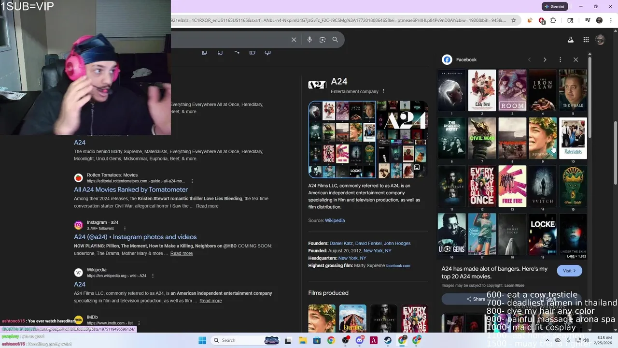Share the selected image
The image size is (618, 348).
[476, 299]
